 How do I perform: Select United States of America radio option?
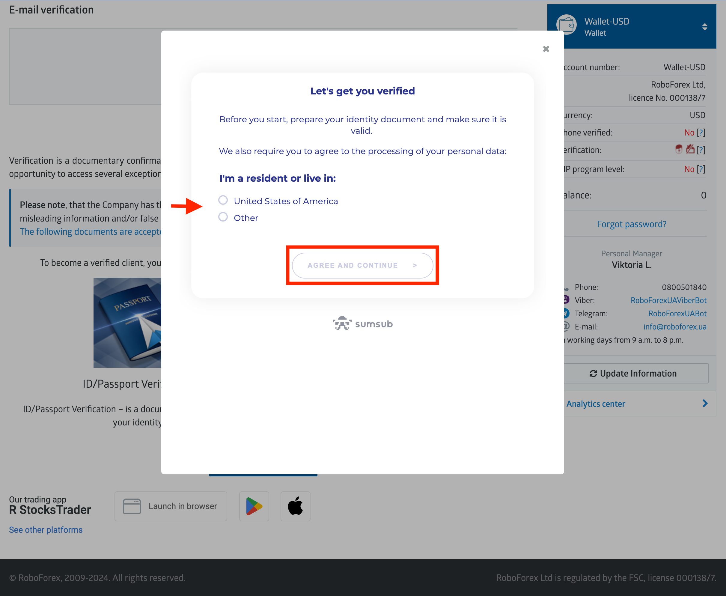click(x=223, y=200)
